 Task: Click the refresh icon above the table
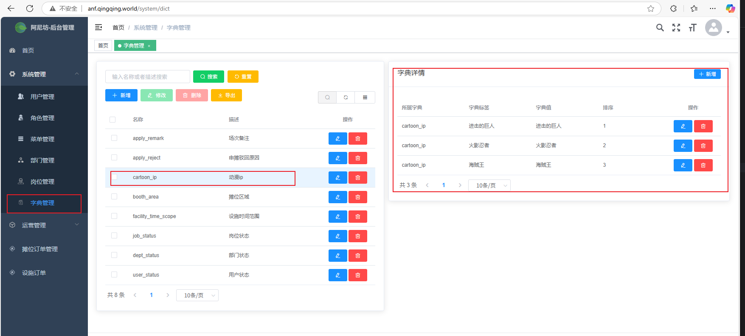(x=346, y=98)
